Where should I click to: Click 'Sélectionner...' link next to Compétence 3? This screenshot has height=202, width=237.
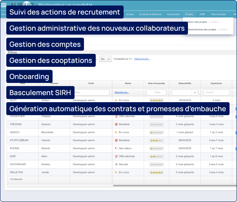click(142, 59)
